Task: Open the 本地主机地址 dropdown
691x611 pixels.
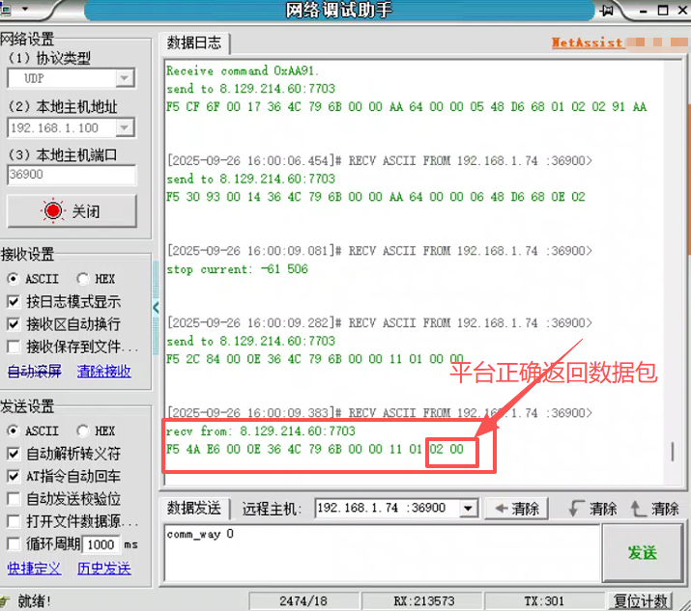Action: tap(125, 128)
